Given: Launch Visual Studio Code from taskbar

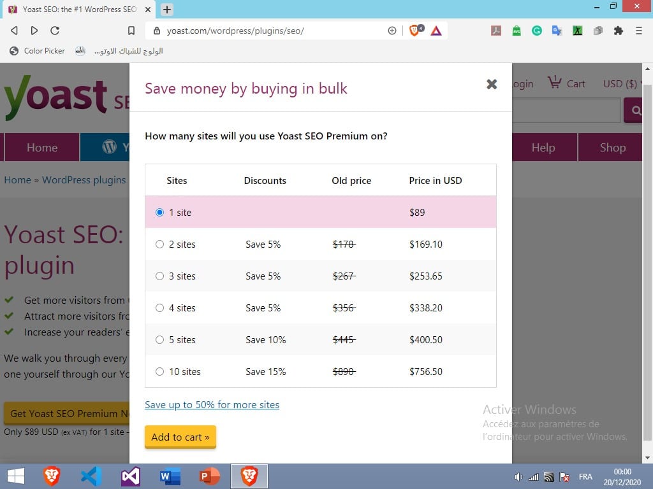Looking at the screenshot, I should 91,476.
